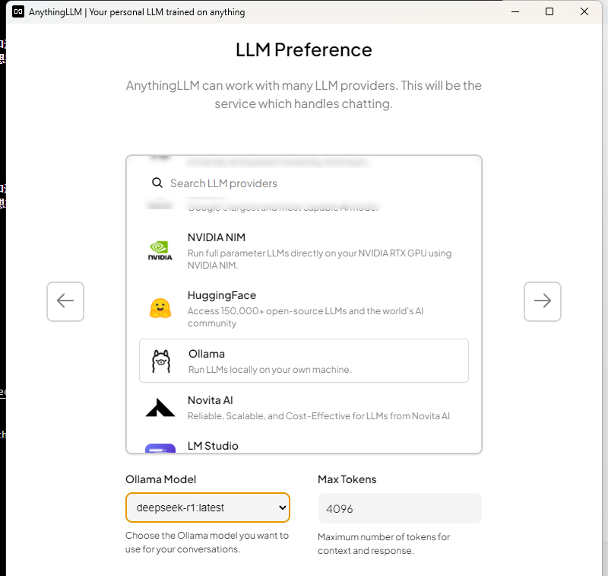Go back with the left arrow button
The image size is (608, 576).
tap(65, 301)
